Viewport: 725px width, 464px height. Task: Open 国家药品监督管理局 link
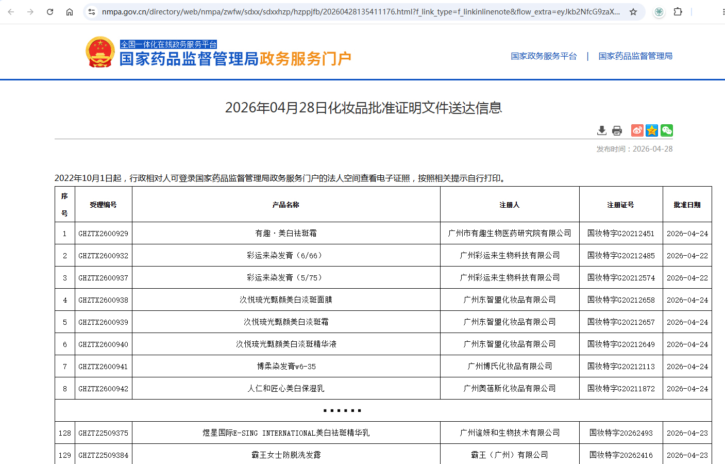coord(635,56)
